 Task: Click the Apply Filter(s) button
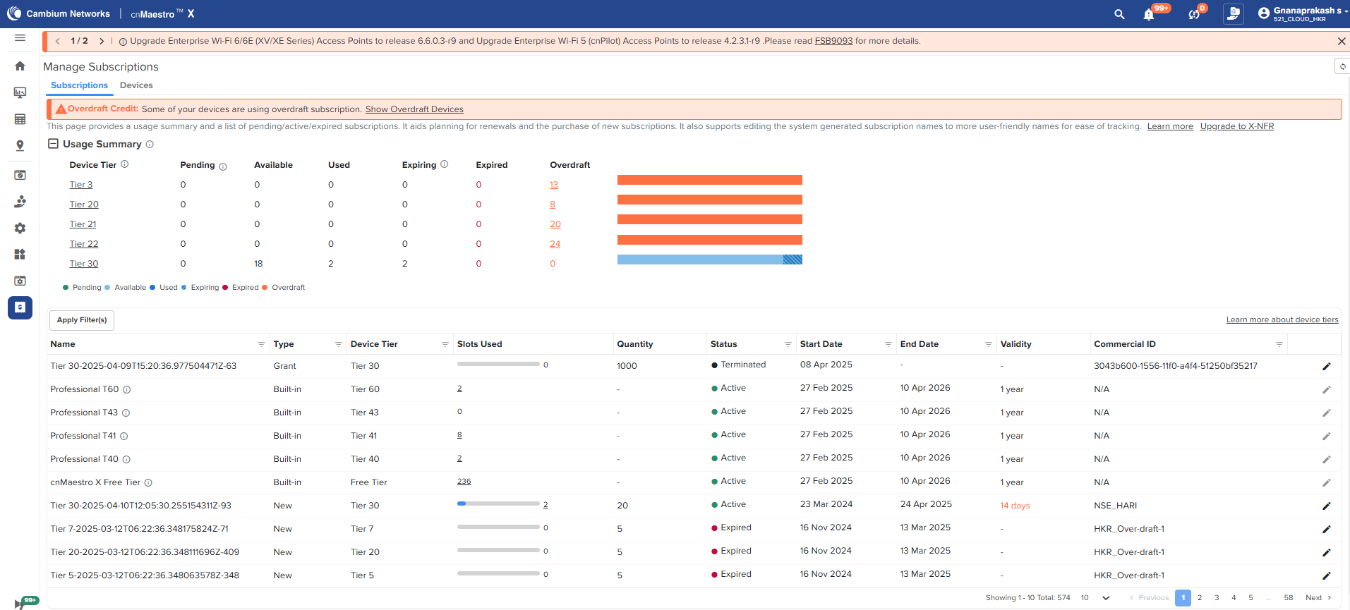[82, 320]
